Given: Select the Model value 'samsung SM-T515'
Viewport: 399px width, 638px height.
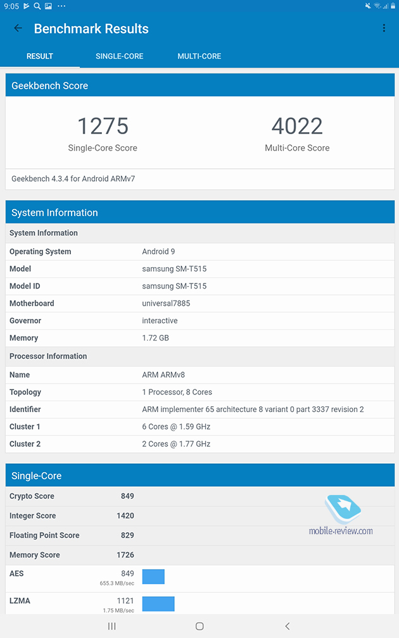Looking at the screenshot, I should (174, 268).
